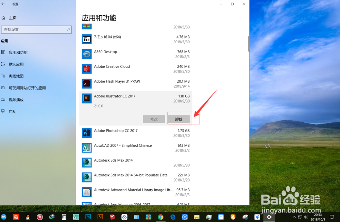Click the 主页 home icon in the sidebar

click(x=3, y=18)
